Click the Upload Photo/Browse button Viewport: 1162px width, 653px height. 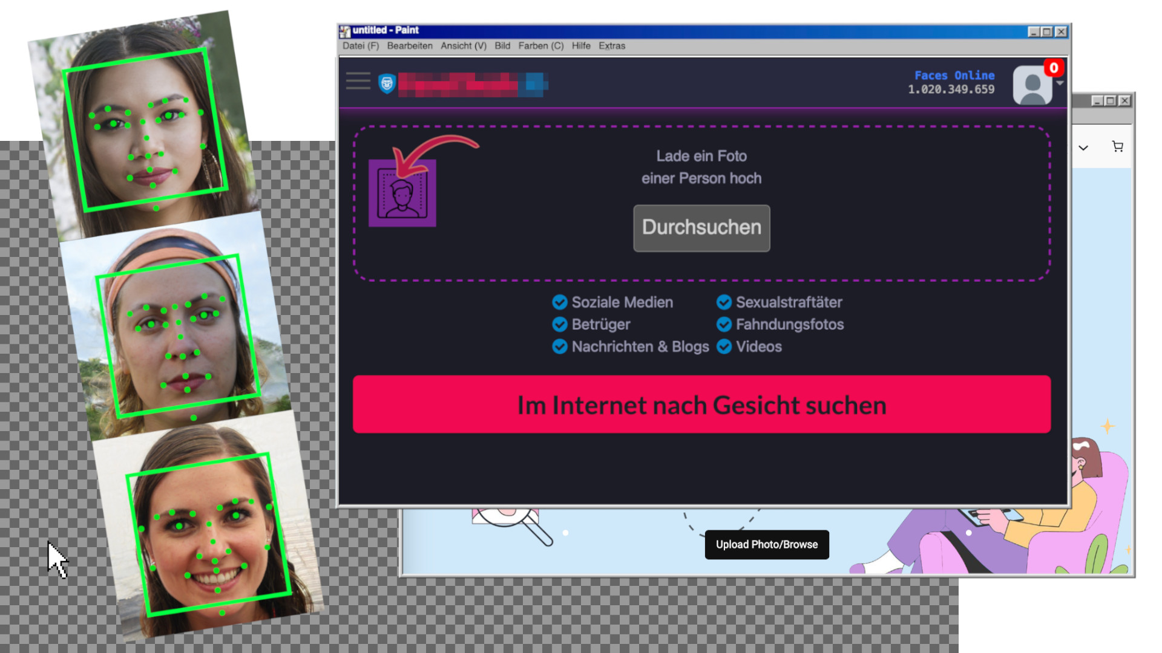click(766, 545)
